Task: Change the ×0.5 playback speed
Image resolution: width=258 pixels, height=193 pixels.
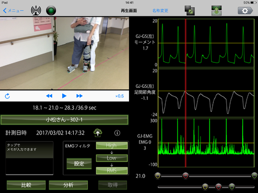Action: coord(120,96)
